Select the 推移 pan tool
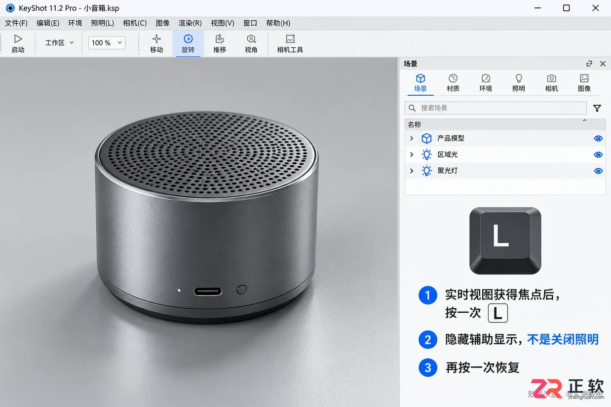Screen dimensions: 611x407 click(220, 43)
